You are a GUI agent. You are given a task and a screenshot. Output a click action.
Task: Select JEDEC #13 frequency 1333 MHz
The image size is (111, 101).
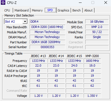click(38, 61)
